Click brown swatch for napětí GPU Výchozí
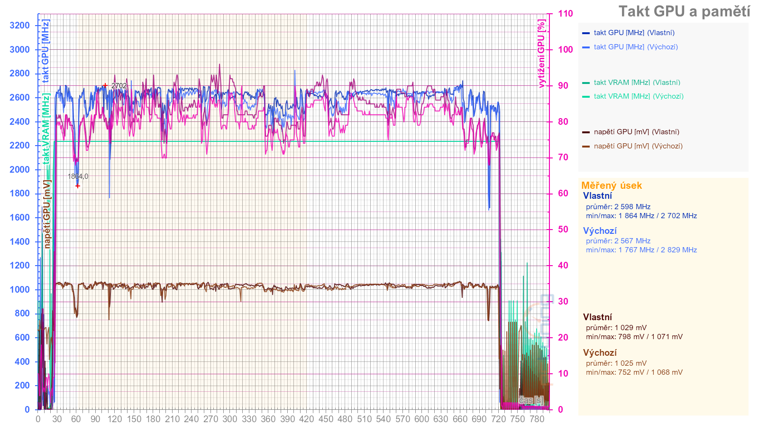Screen dimensions: 758x425 (586, 147)
